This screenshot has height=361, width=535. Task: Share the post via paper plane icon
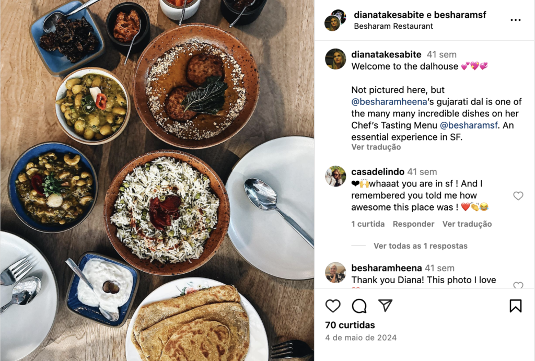click(385, 306)
